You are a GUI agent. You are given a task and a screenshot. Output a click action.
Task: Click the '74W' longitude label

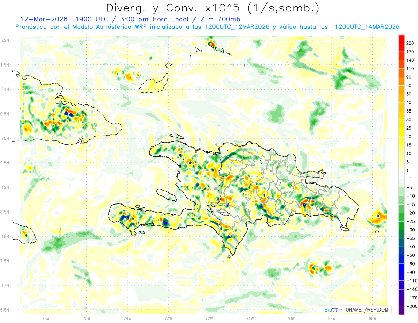(127, 318)
